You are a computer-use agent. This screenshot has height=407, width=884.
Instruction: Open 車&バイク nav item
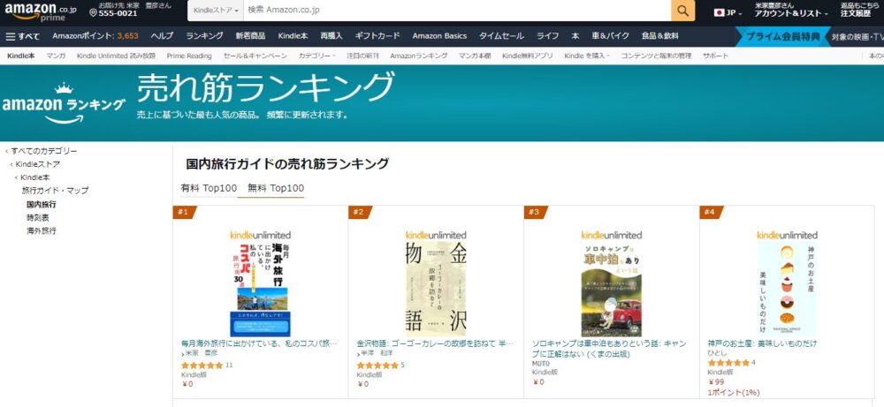click(x=611, y=36)
